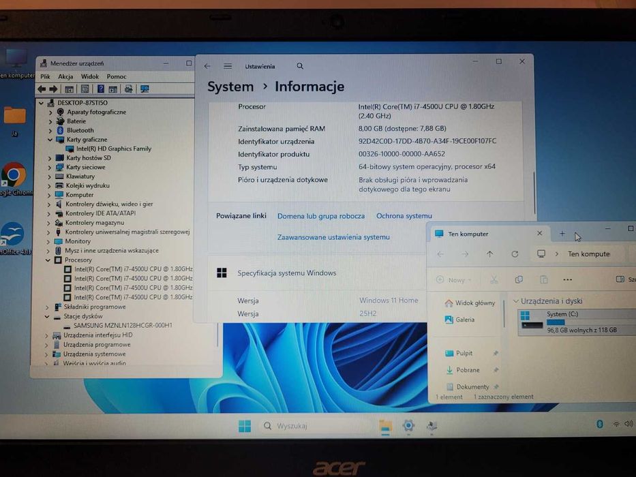Screen dimensions: 636x477
Task: Click Back arrow in Device Manager toolbar
Action: [42, 89]
